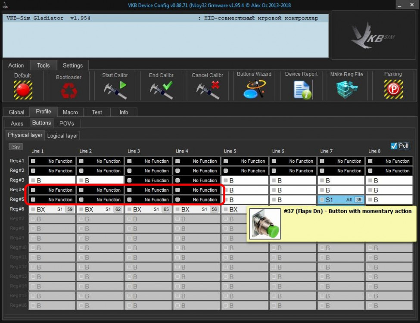Viewport: 420px width, 323px height.
Task: Click the Reg#6 row label
Action: click(17, 208)
